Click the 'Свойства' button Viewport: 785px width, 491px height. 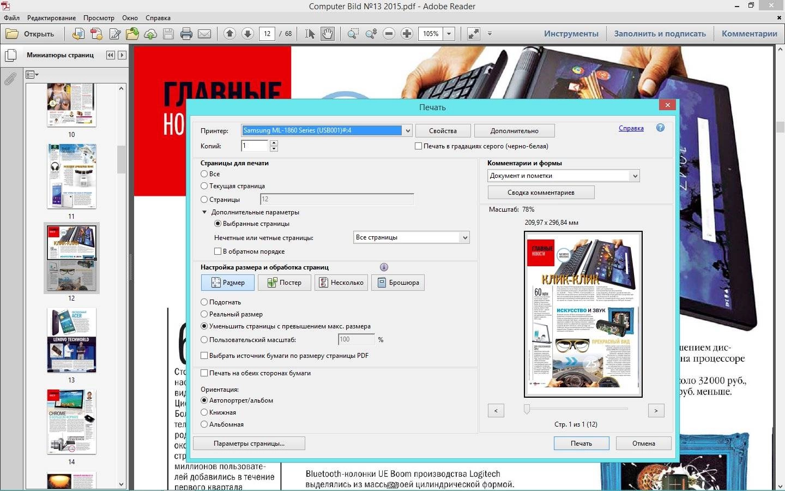click(443, 131)
